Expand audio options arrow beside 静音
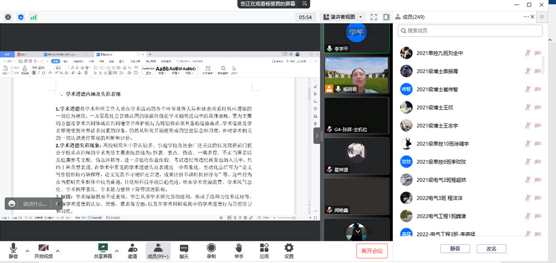This screenshot has width=556, height=263. click(x=27, y=251)
